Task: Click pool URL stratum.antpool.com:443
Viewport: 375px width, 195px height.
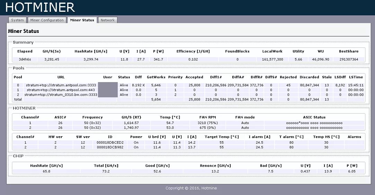Action: [61, 90]
